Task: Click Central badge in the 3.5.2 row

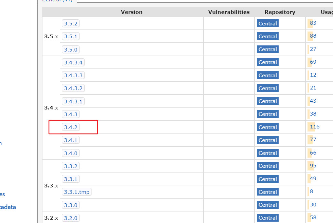Action: pyautogui.click(x=268, y=23)
